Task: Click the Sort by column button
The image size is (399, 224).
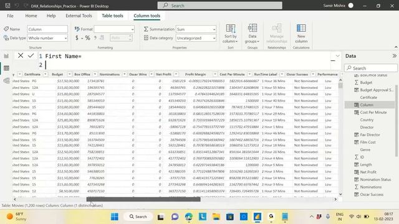Action: click(231, 33)
